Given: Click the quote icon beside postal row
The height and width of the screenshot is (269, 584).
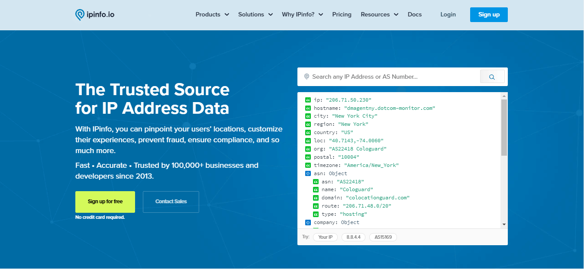Looking at the screenshot, I should pyautogui.click(x=308, y=157).
